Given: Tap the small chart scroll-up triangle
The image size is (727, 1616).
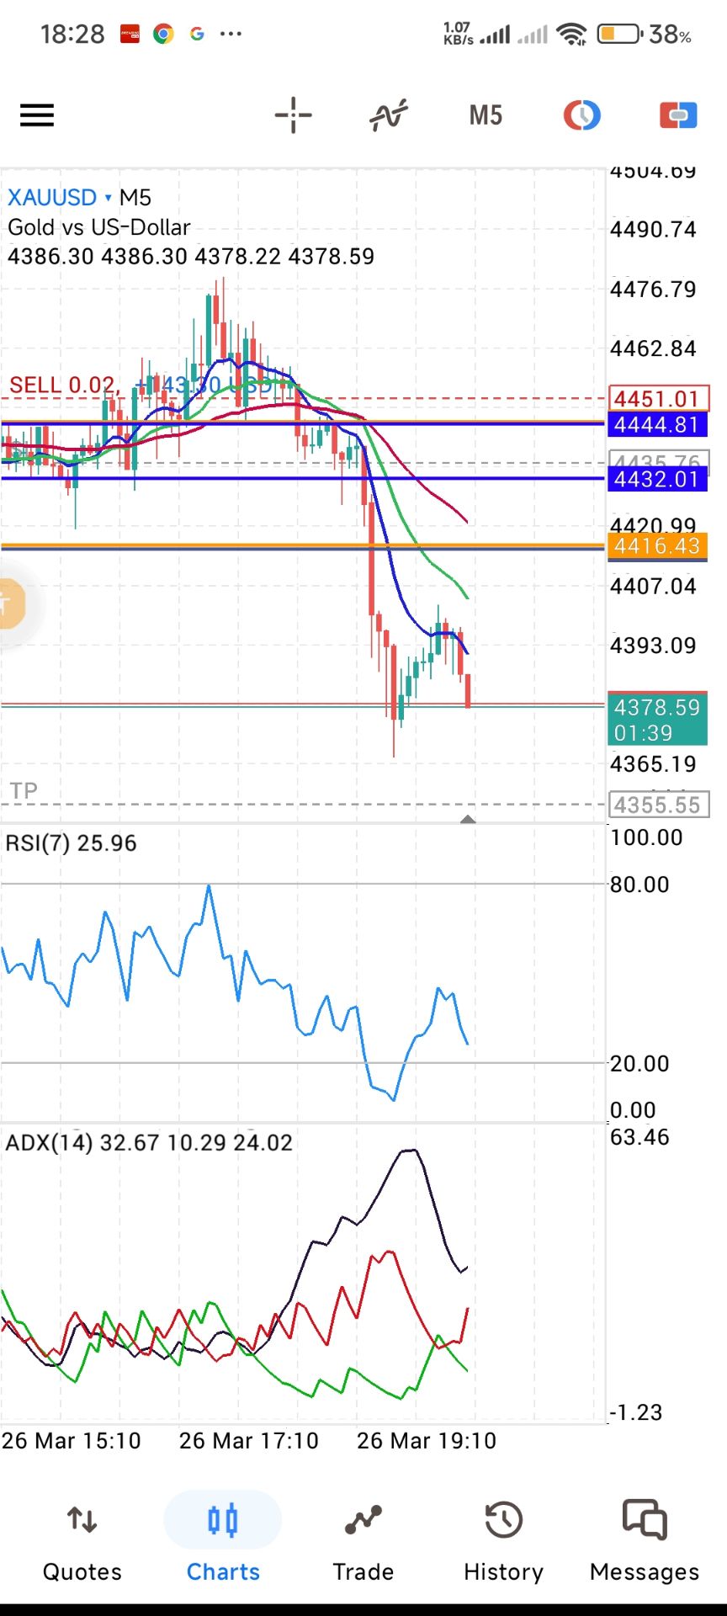Looking at the screenshot, I should click(x=468, y=819).
